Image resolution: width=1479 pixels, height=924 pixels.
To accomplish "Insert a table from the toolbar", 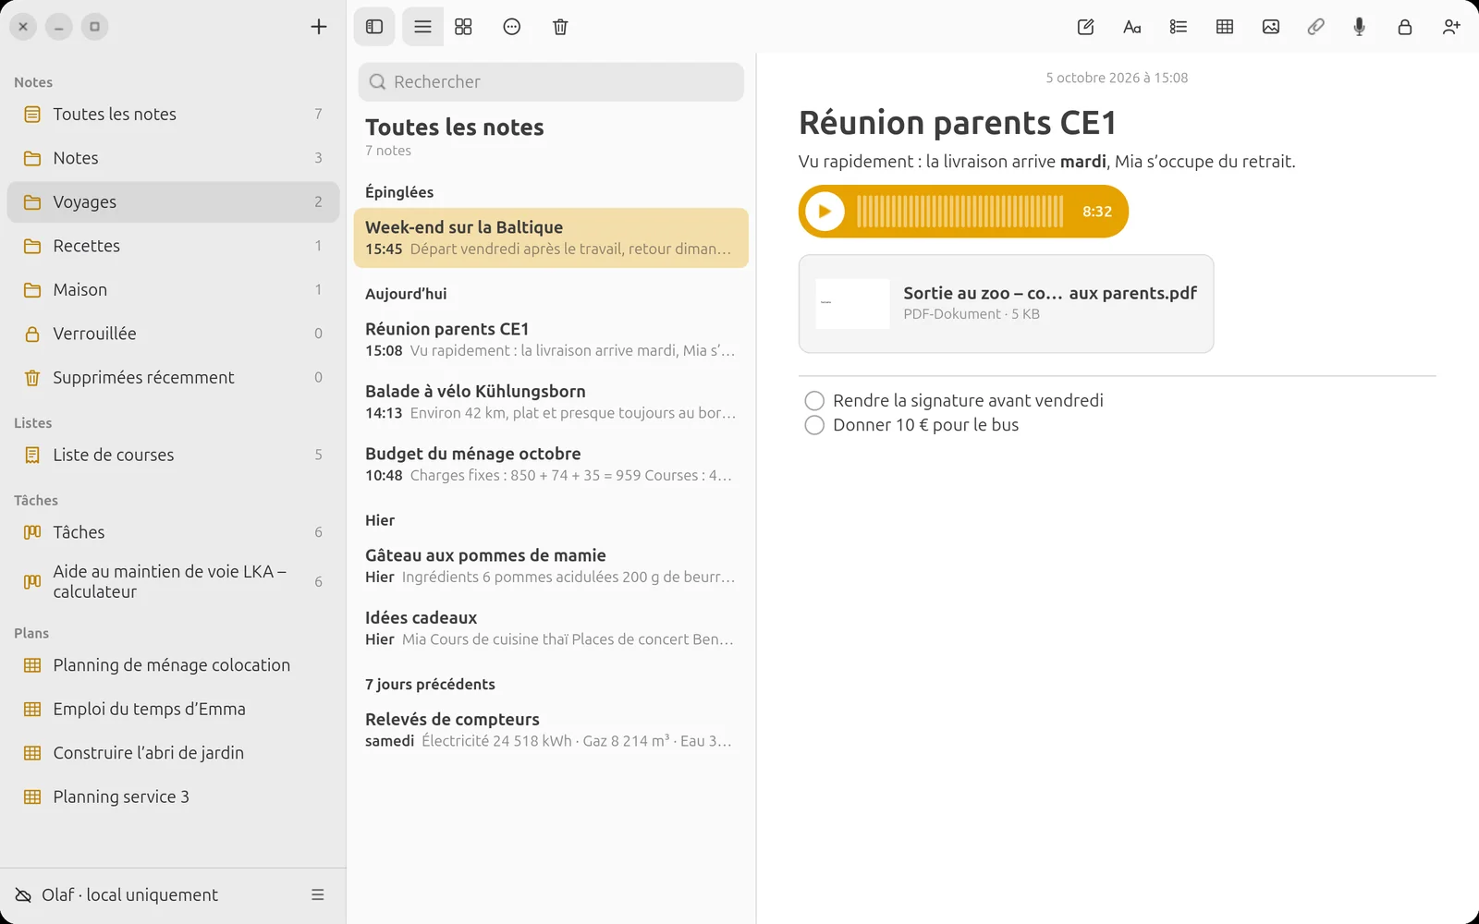I will point(1225,27).
